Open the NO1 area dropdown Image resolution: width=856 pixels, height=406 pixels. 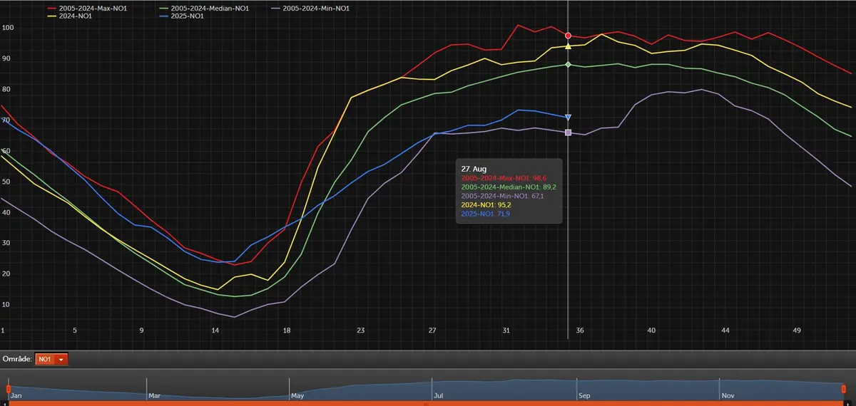coord(52,360)
